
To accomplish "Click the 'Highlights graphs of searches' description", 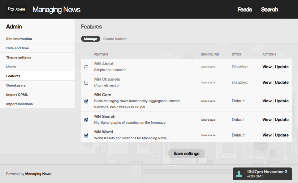I will coord(130,123).
